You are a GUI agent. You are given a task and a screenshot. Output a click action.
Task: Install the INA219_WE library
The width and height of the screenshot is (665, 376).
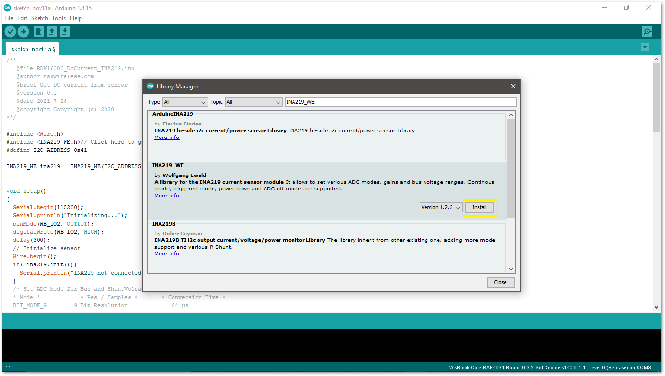pyautogui.click(x=479, y=208)
